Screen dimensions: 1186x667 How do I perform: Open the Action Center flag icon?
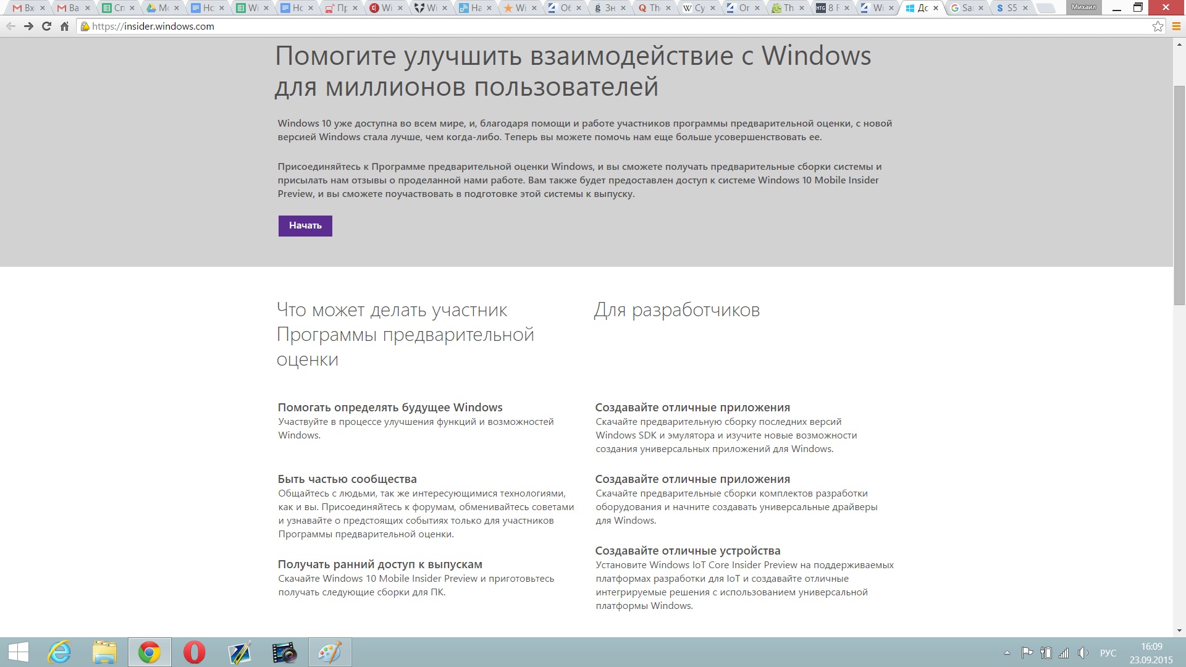[1027, 653]
